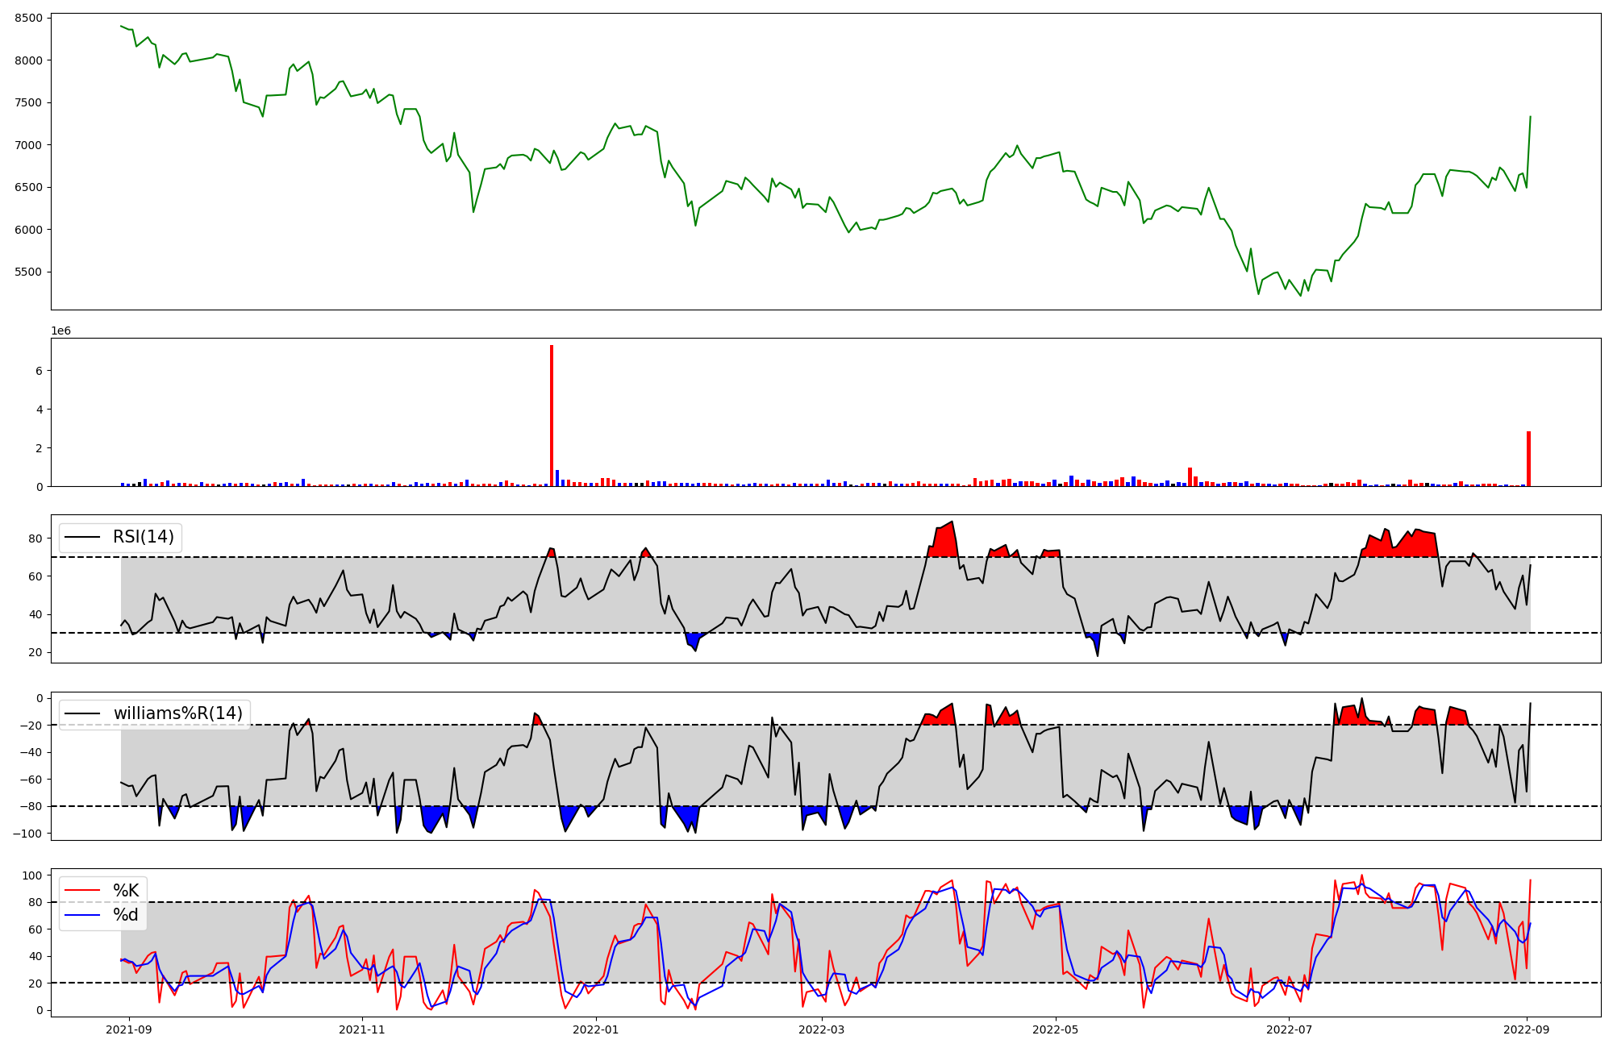Click the 5500 price axis label
The image size is (1613, 1048).
click(x=30, y=272)
